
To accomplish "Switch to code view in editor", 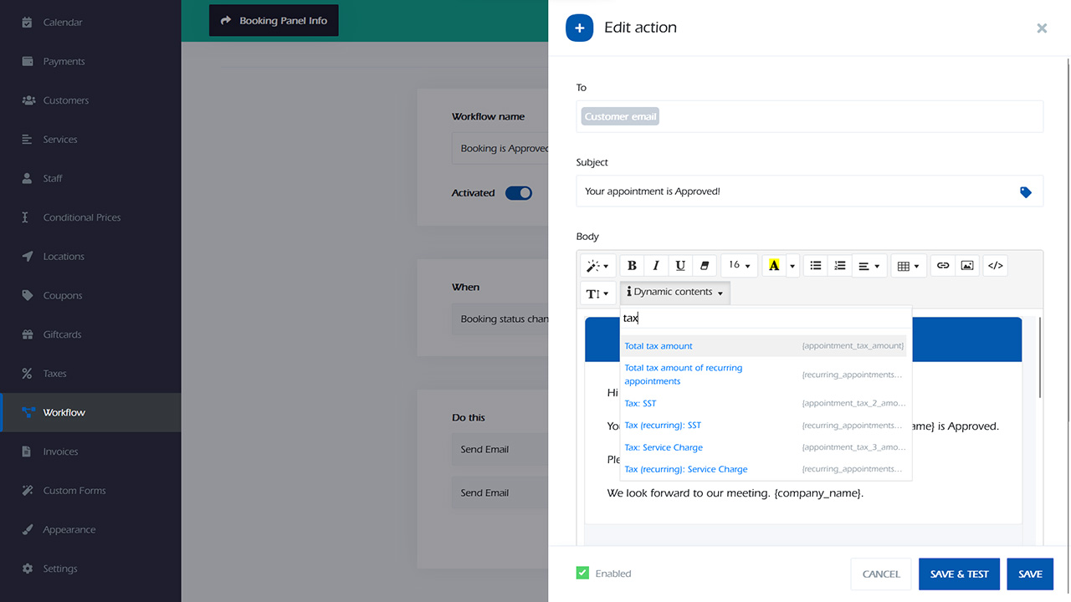I will coord(995,266).
